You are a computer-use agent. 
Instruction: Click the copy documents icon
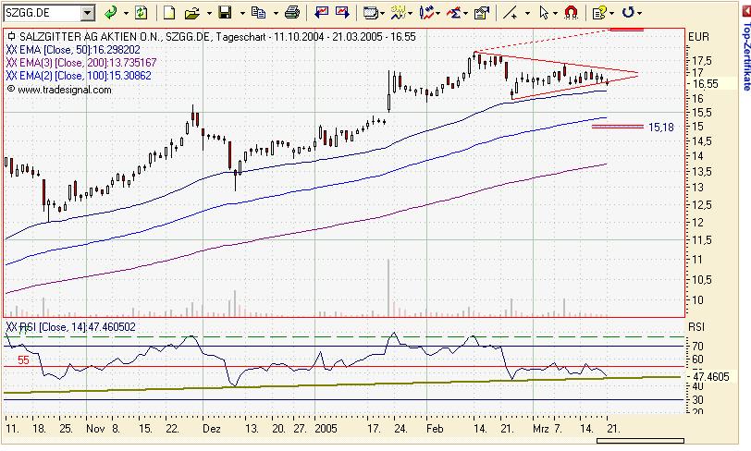(258, 12)
